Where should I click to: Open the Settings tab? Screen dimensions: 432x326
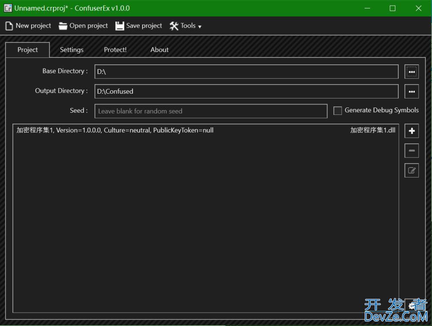[72, 50]
